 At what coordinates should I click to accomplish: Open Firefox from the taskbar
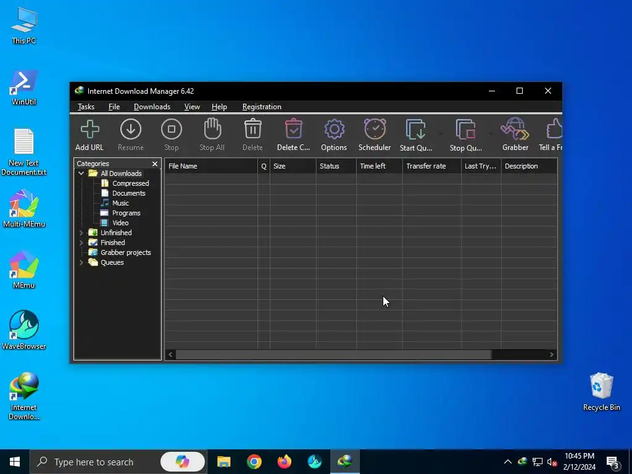click(x=284, y=462)
